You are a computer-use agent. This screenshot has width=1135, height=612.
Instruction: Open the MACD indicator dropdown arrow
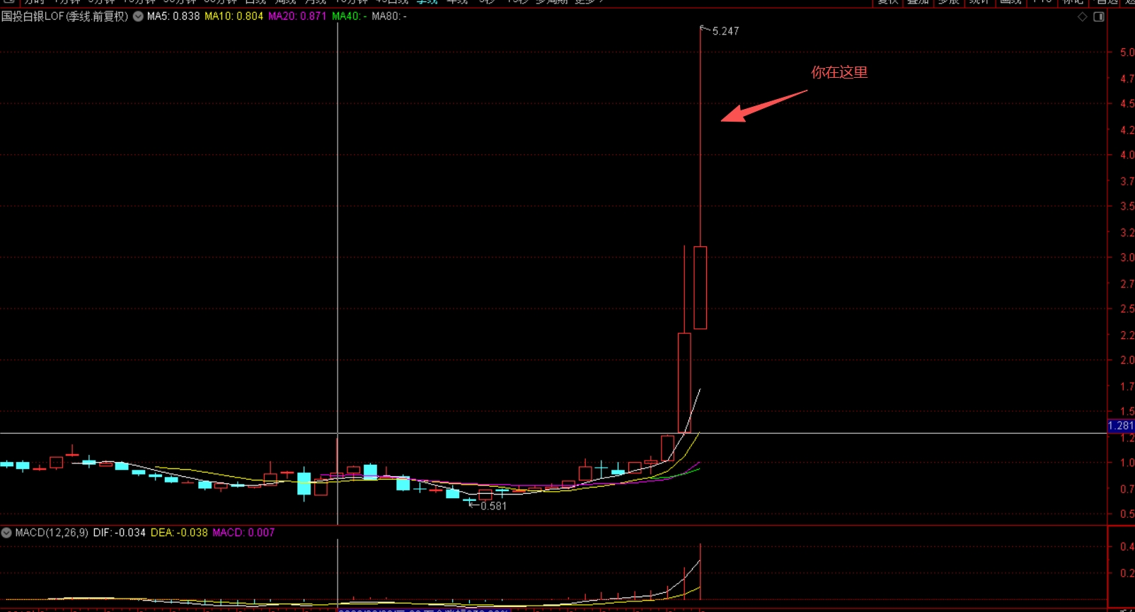[x=6, y=533]
